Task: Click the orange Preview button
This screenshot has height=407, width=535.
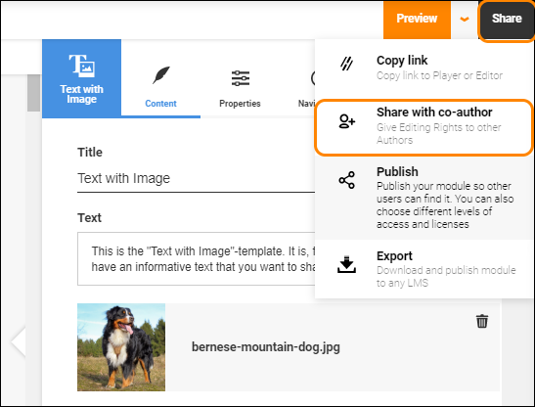Action: tap(417, 20)
